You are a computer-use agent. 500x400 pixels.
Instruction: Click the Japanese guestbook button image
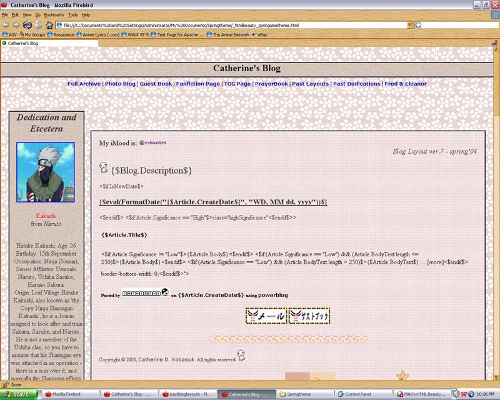309,316
